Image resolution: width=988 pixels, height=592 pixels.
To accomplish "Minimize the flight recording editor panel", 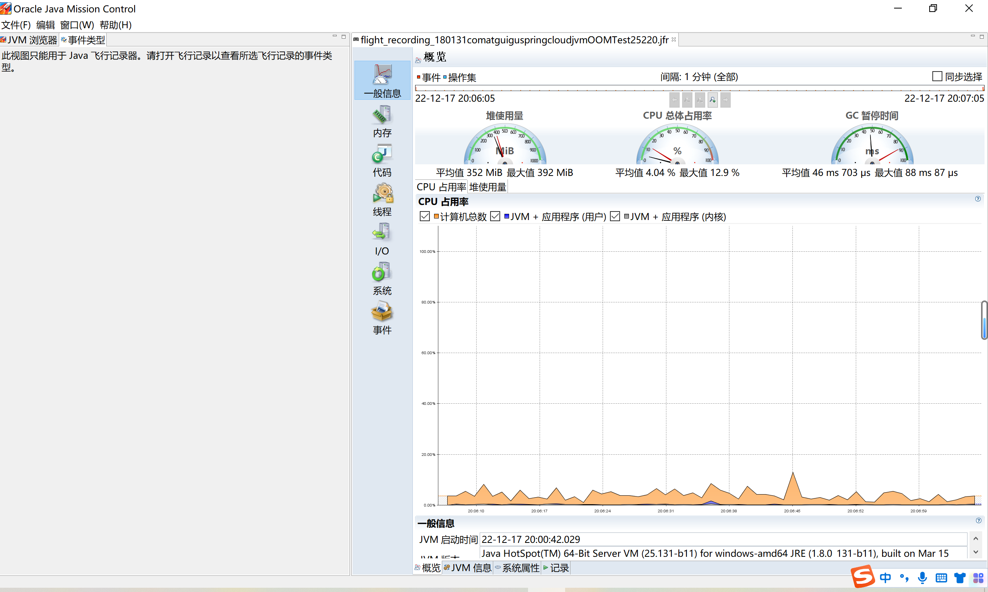I will [973, 36].
